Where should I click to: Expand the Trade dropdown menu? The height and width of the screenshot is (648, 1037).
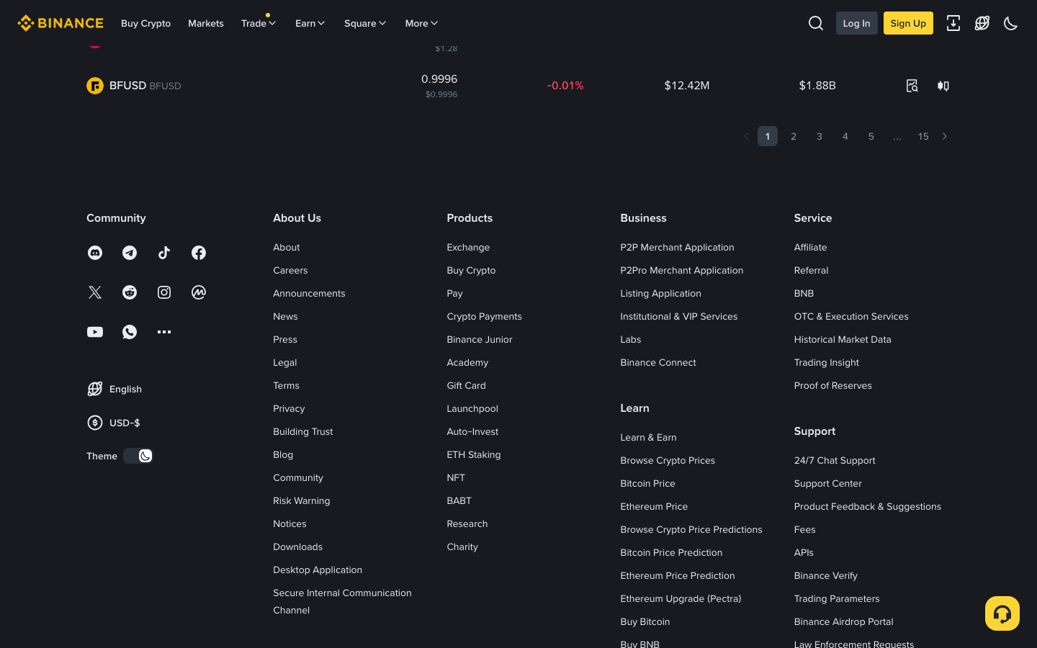coord(258,23)
